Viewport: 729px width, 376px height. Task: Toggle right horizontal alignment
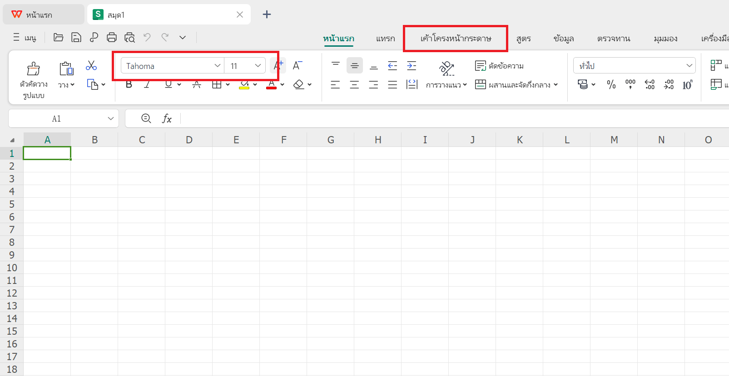click(x=374, y=84)
